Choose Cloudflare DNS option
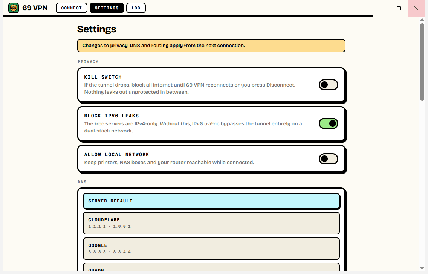Screen dimensions: 428x274 point(211,223)
